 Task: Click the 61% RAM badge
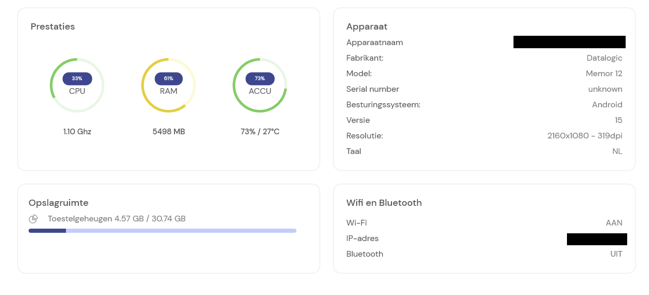(x=168, y=78)
